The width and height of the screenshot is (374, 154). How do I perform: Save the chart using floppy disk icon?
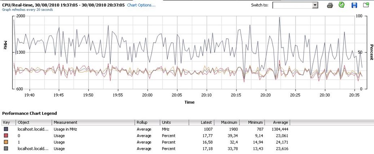tap(354, 5)
